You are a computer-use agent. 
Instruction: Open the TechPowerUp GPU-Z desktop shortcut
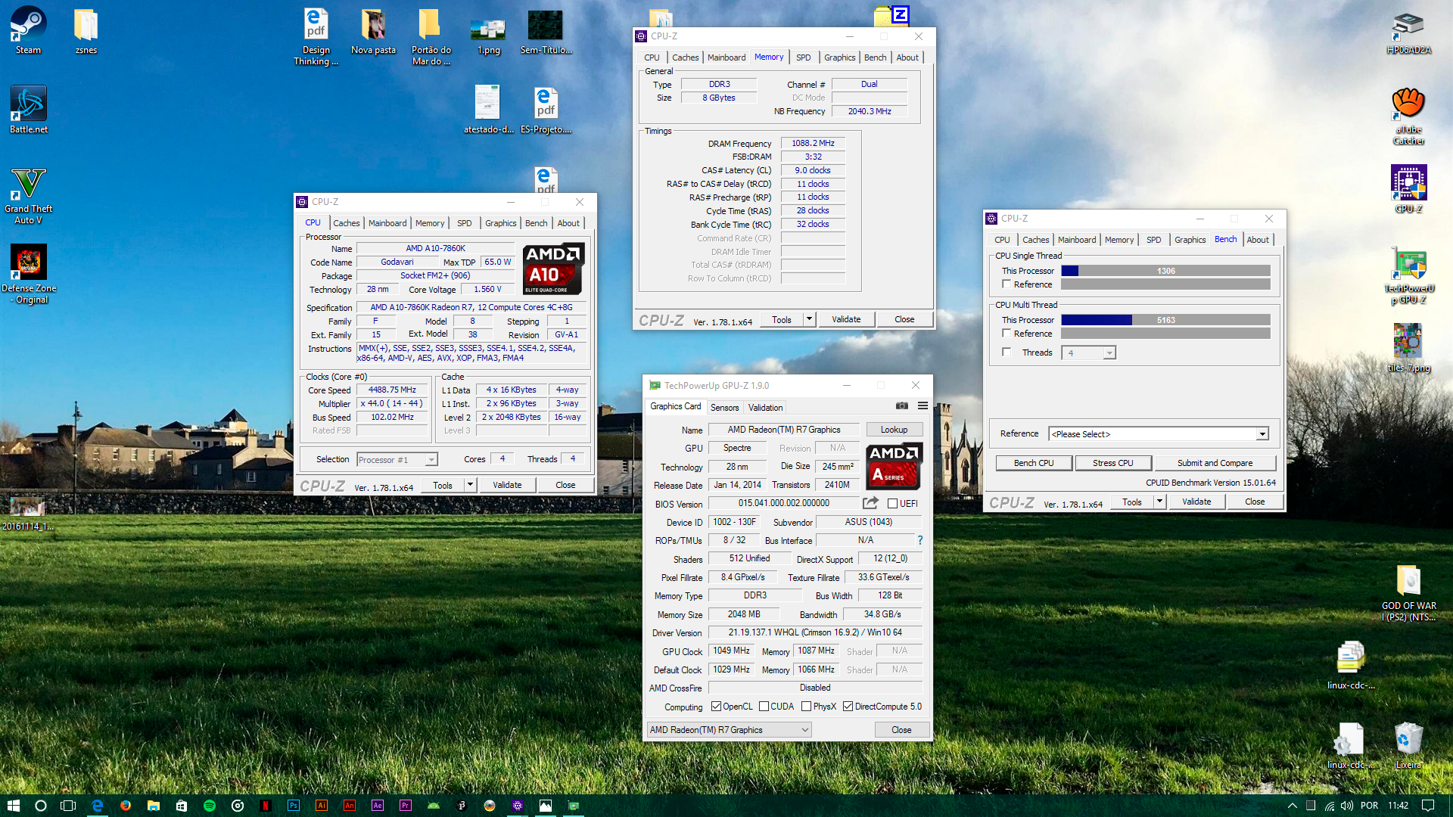click(x=1408, y=275)
